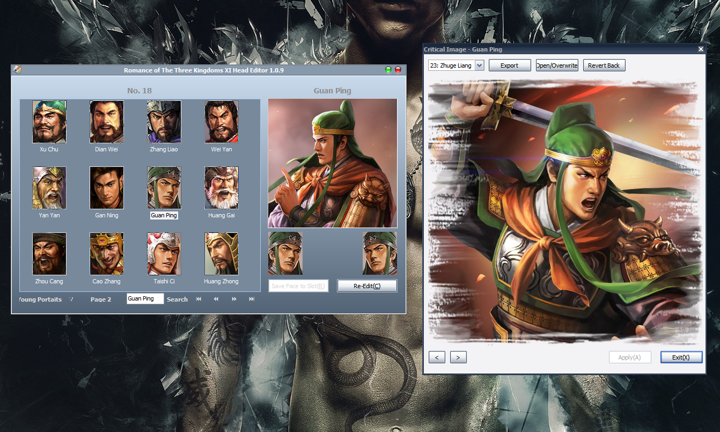The height and width of the screenshot is (432, 720).
Task: Select the Yan Yan portrait
Action: pyautogui.click(x=49, y=188)
